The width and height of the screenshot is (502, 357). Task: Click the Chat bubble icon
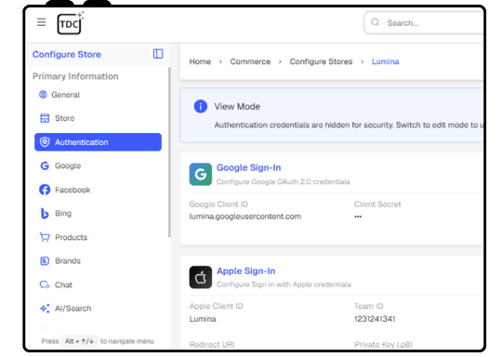click(x=45, y=284)
